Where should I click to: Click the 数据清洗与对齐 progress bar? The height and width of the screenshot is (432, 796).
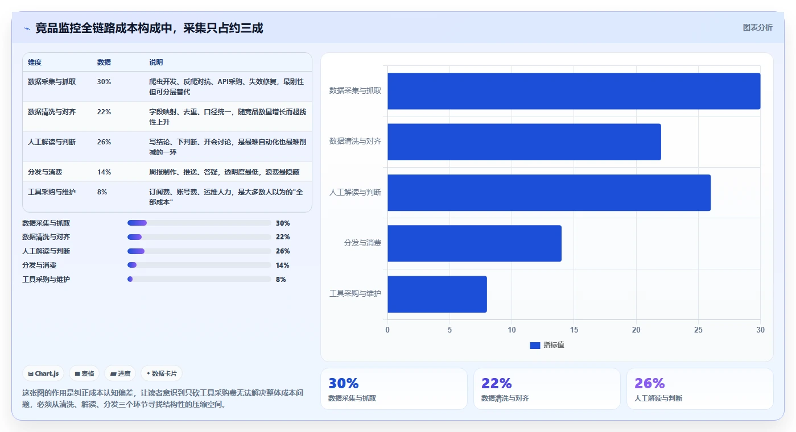click(x=199, y=237)
